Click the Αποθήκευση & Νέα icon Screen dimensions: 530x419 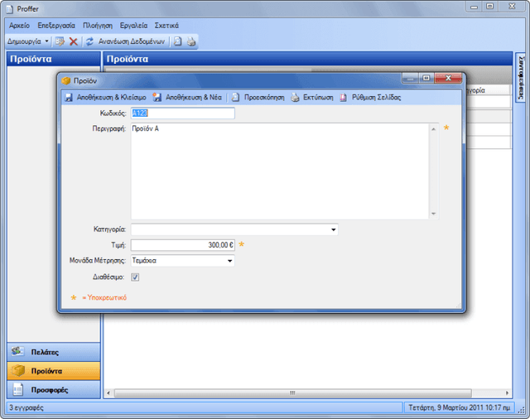pos(157,98)
